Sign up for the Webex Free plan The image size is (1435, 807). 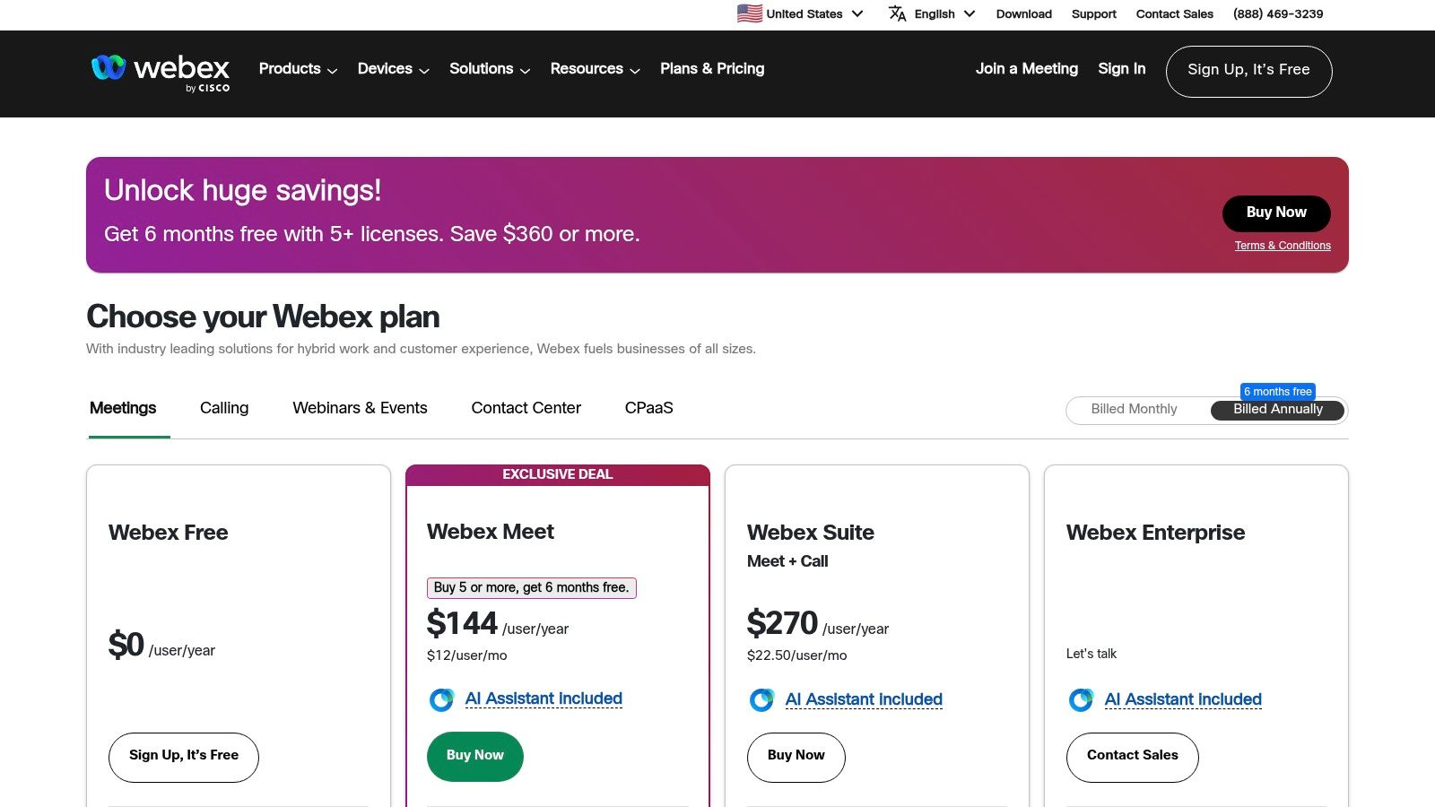click(x=183, y=756)
